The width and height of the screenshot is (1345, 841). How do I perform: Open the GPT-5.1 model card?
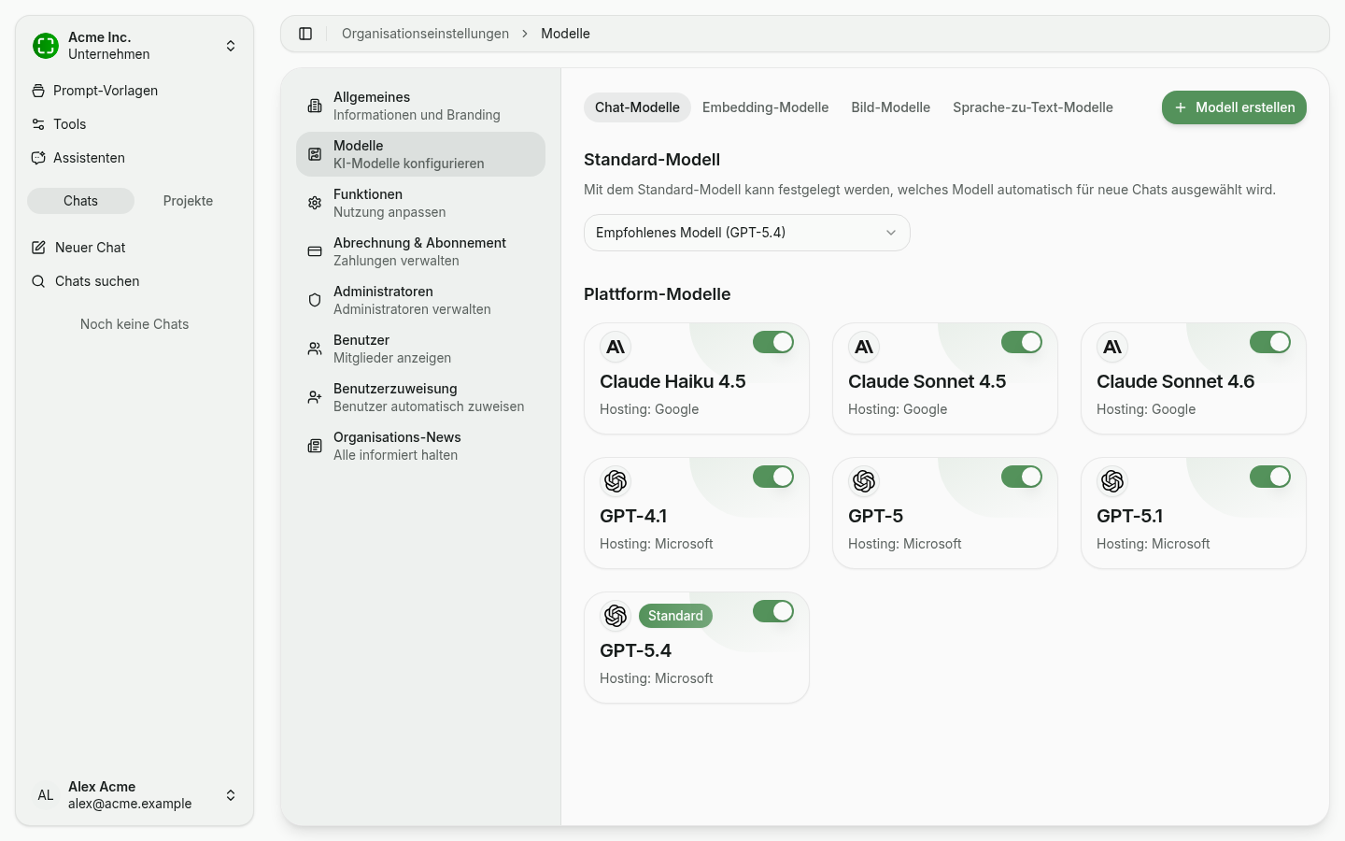coord(1194,513)
